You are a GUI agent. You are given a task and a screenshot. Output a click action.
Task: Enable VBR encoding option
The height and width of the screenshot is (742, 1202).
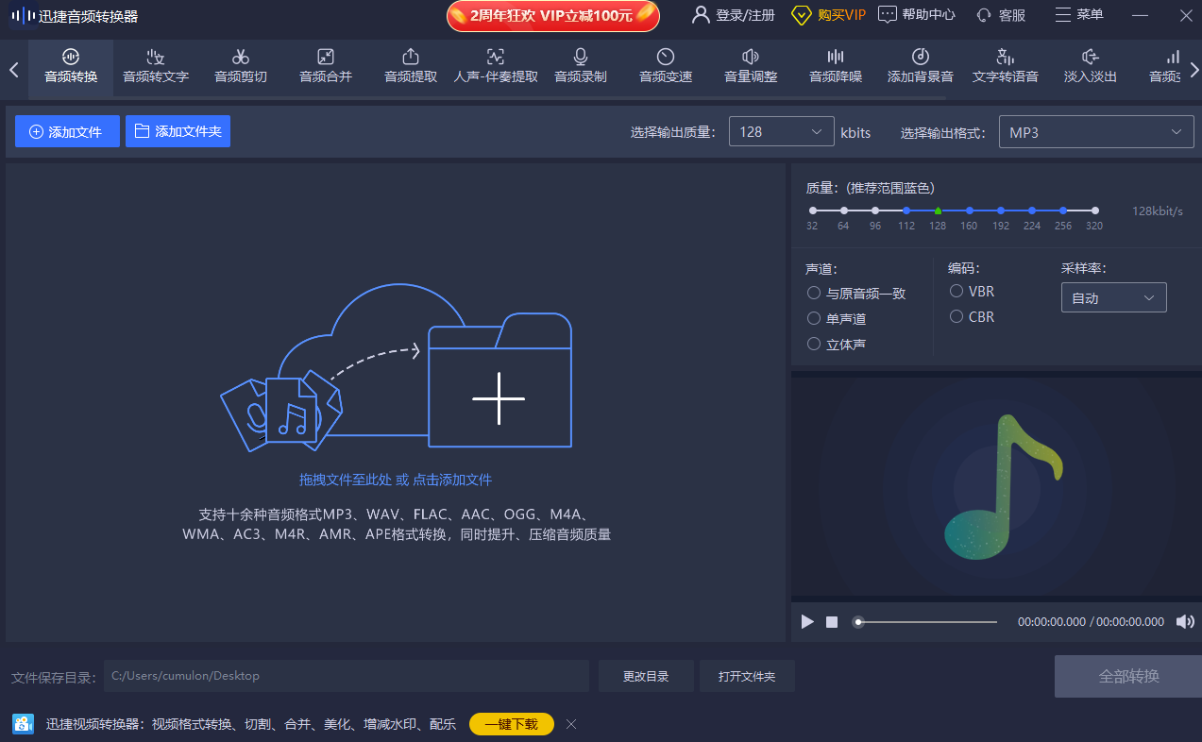(x=957, y=292)
